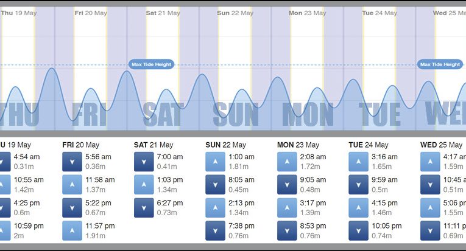Image resolution: width=466 pixels, height=251 pixels.
Task: Select the high tide arrow at Sunday 1:00 am
Action: 215,162
